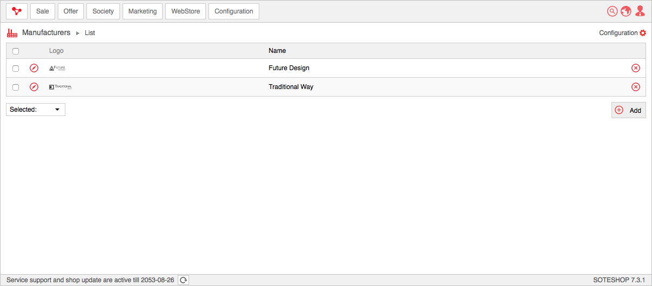The image size is (652, 286).
Task: Open the user profile icon
Action: click(x=640, y=11)
